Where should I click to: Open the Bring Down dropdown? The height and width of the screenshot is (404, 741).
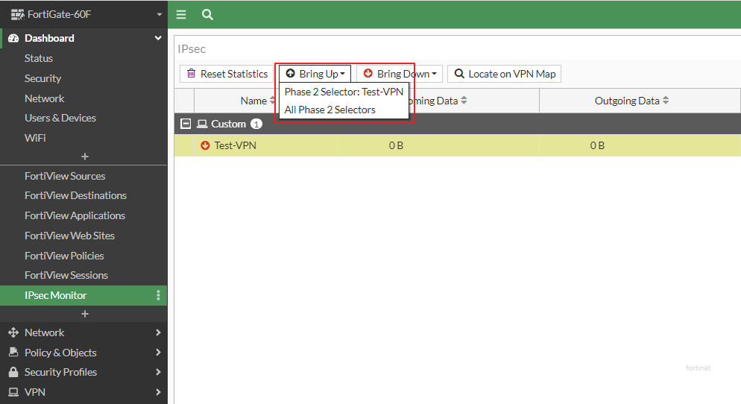(400, 74)
